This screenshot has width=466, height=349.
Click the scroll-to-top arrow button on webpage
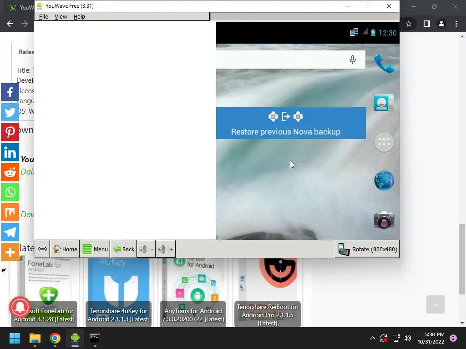coord(436,304)
